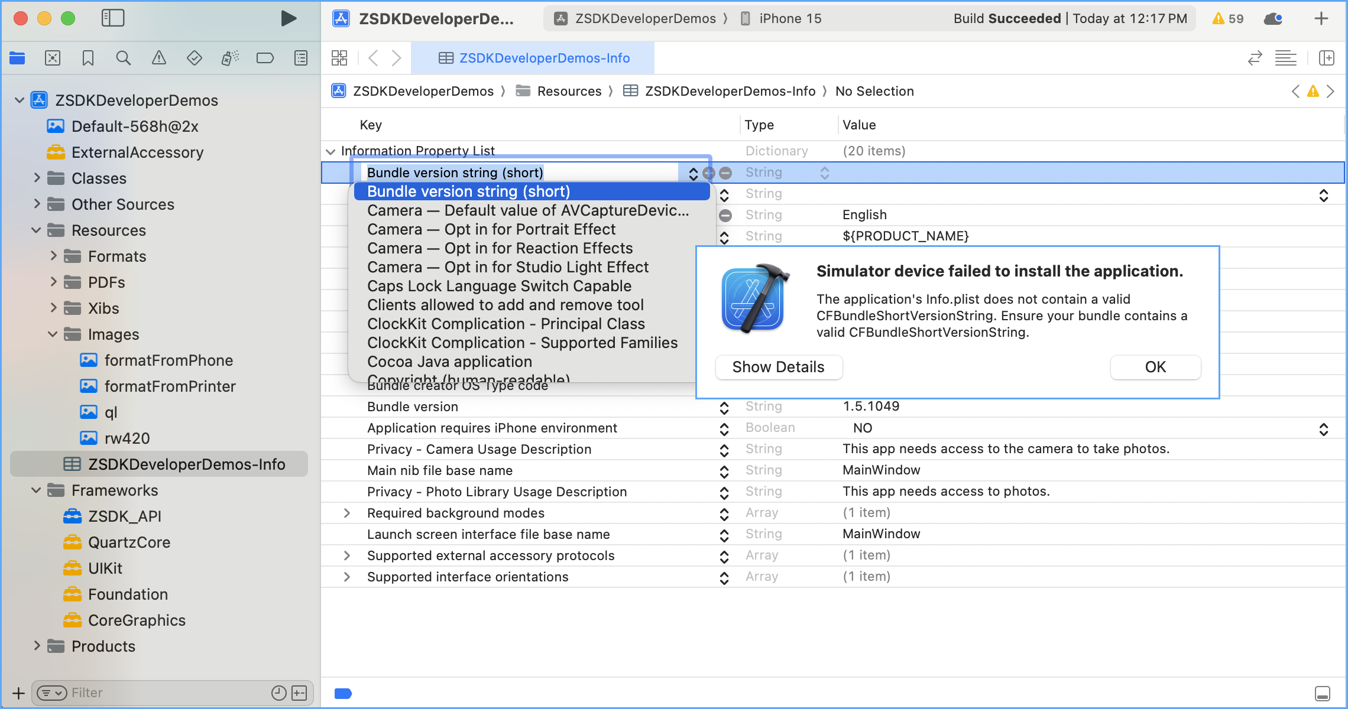Image resolution: width=1348 pixels, height=709 pixels.
Task: Click the 59 warnings indicator
Action: 1228,18
